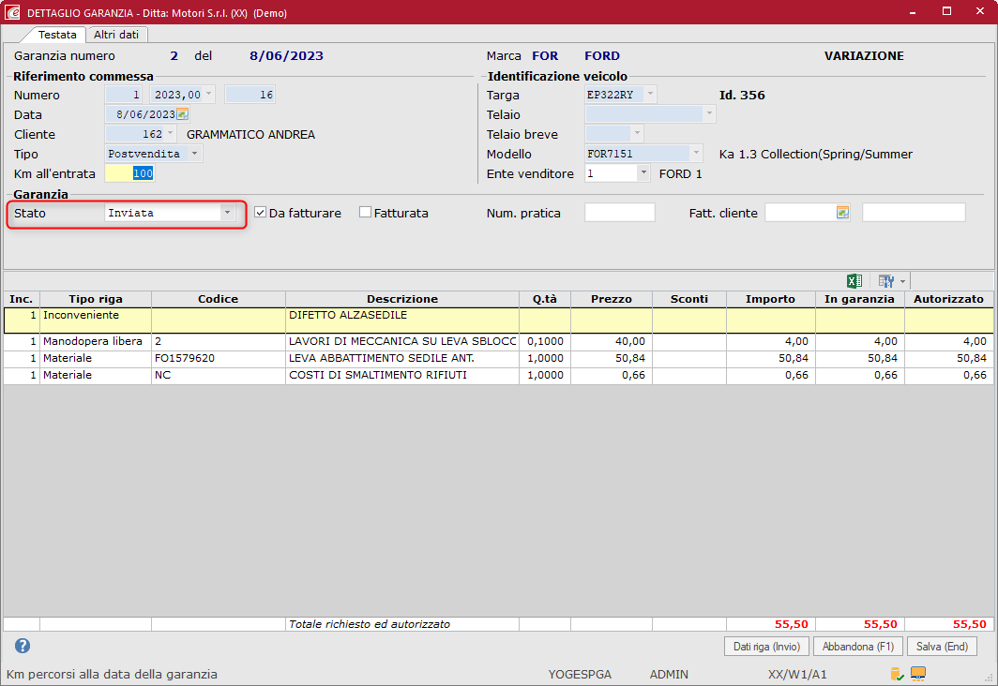Screen dimensions: 998x686
Task: Enable the Fatturata checkbox
Action: 366,213
